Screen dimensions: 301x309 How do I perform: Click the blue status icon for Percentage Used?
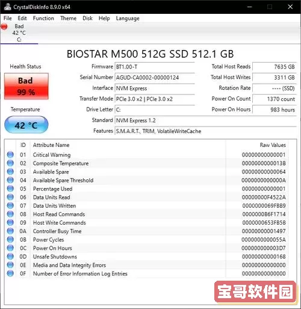coord(10,189)
